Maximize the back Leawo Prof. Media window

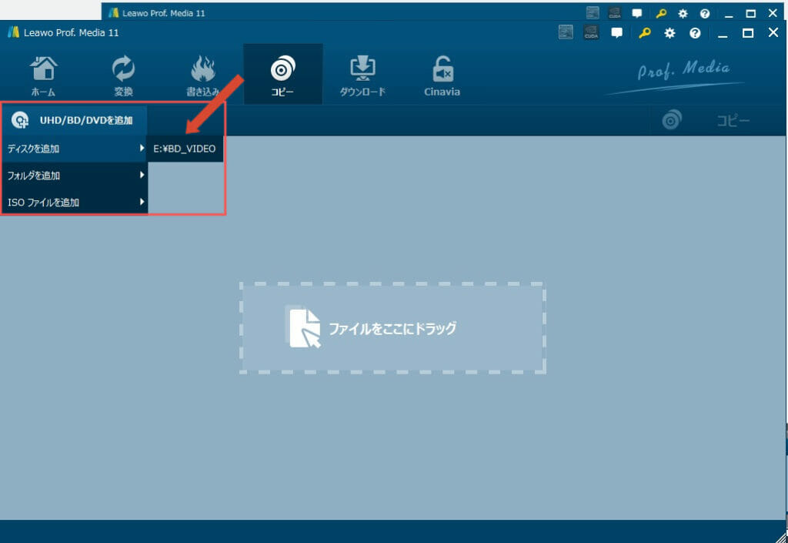click(751, 14)
